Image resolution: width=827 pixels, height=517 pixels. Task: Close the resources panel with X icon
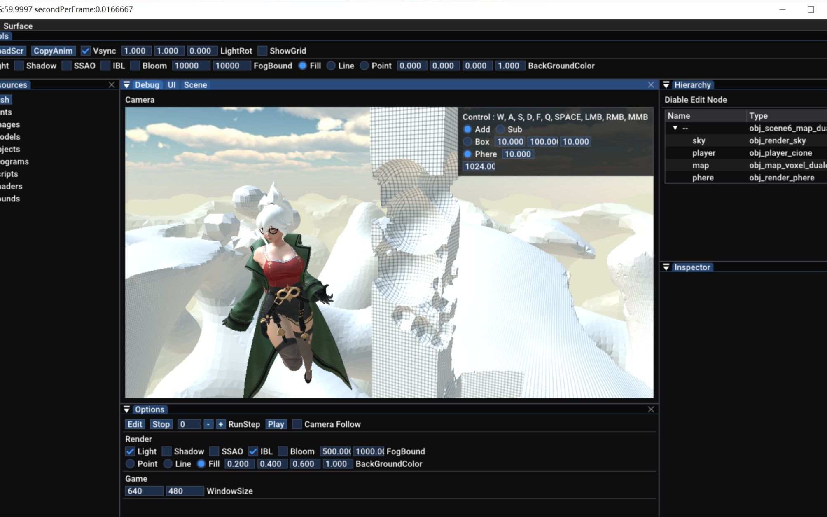click(112, 85)
